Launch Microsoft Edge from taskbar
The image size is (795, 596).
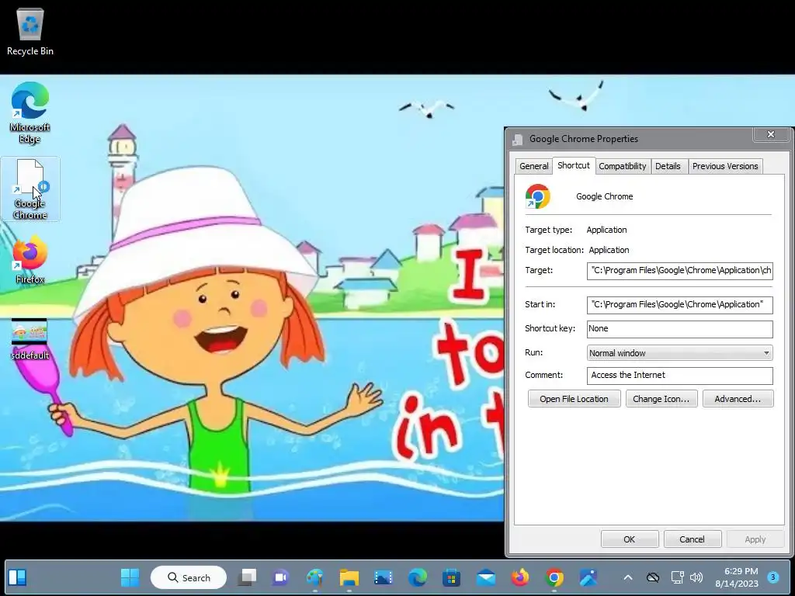[417, 577]
